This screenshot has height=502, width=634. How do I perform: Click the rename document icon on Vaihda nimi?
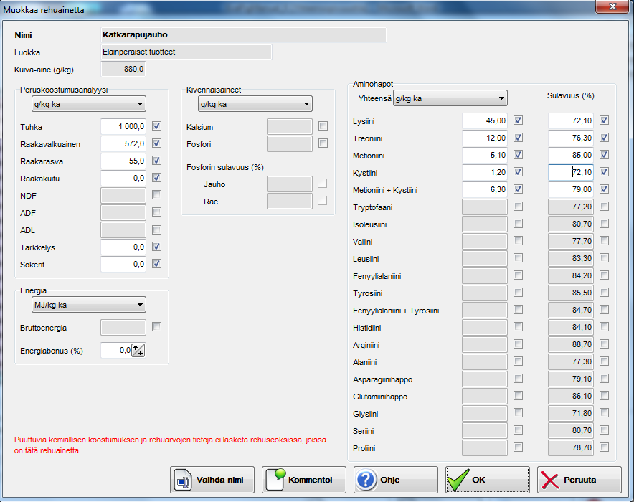[182, 480]
